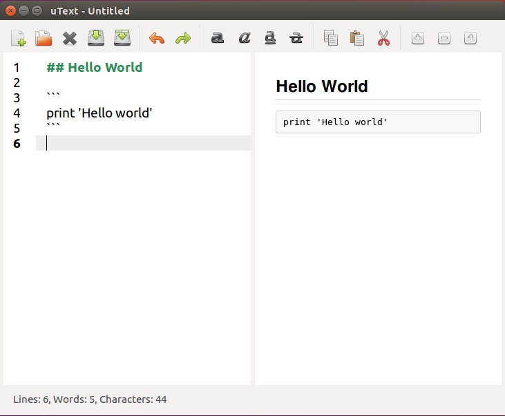The height and width of the screenshot is (416, 505).
Task: Paste with the clipboard icon
Action: pos(357,38)
